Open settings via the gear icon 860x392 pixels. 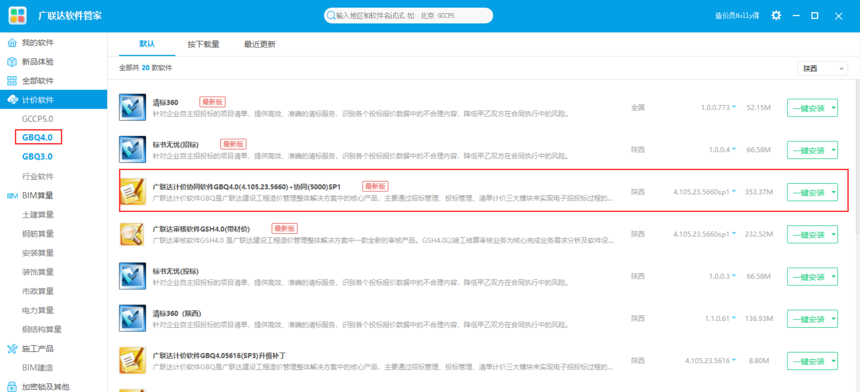pyautogui.click(x=776, y=15)
